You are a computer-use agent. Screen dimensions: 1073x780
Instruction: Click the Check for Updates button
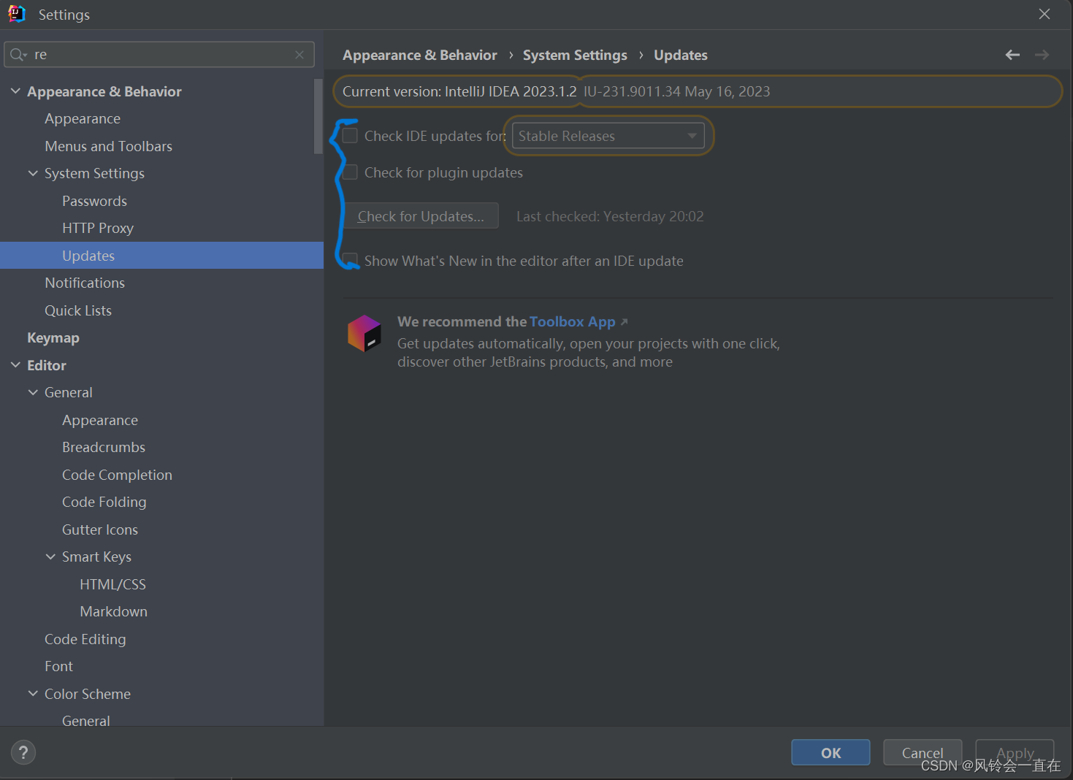click(421, 216)
